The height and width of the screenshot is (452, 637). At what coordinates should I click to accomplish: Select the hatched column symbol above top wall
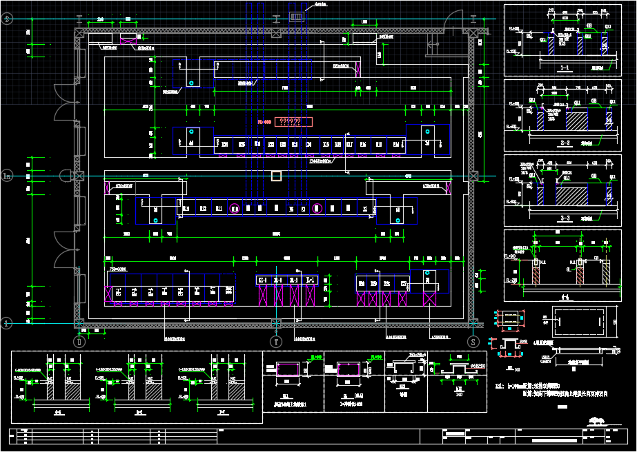coord(295,16)
